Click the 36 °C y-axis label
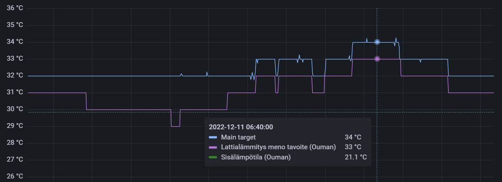This screenshot has width=502, height=182. pos(15,8)
